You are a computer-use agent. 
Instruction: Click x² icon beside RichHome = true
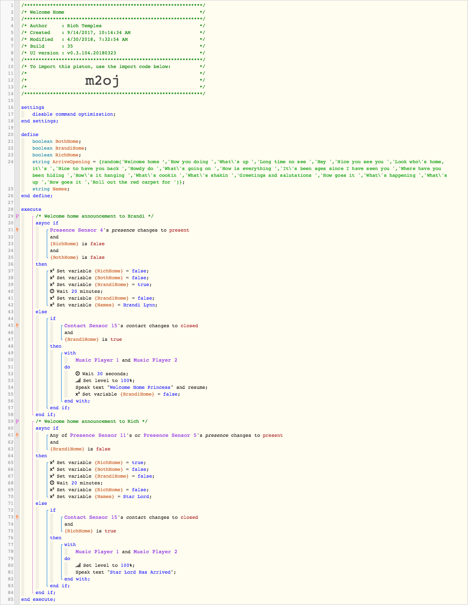click(x=52, y=462)
